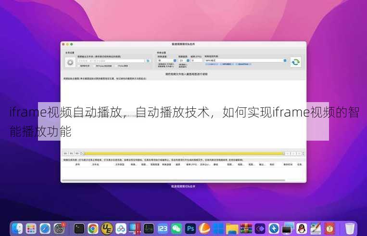Screen dimensions: 367x236
Task: Select the first blue format tag below MP4
Action: 211,64
